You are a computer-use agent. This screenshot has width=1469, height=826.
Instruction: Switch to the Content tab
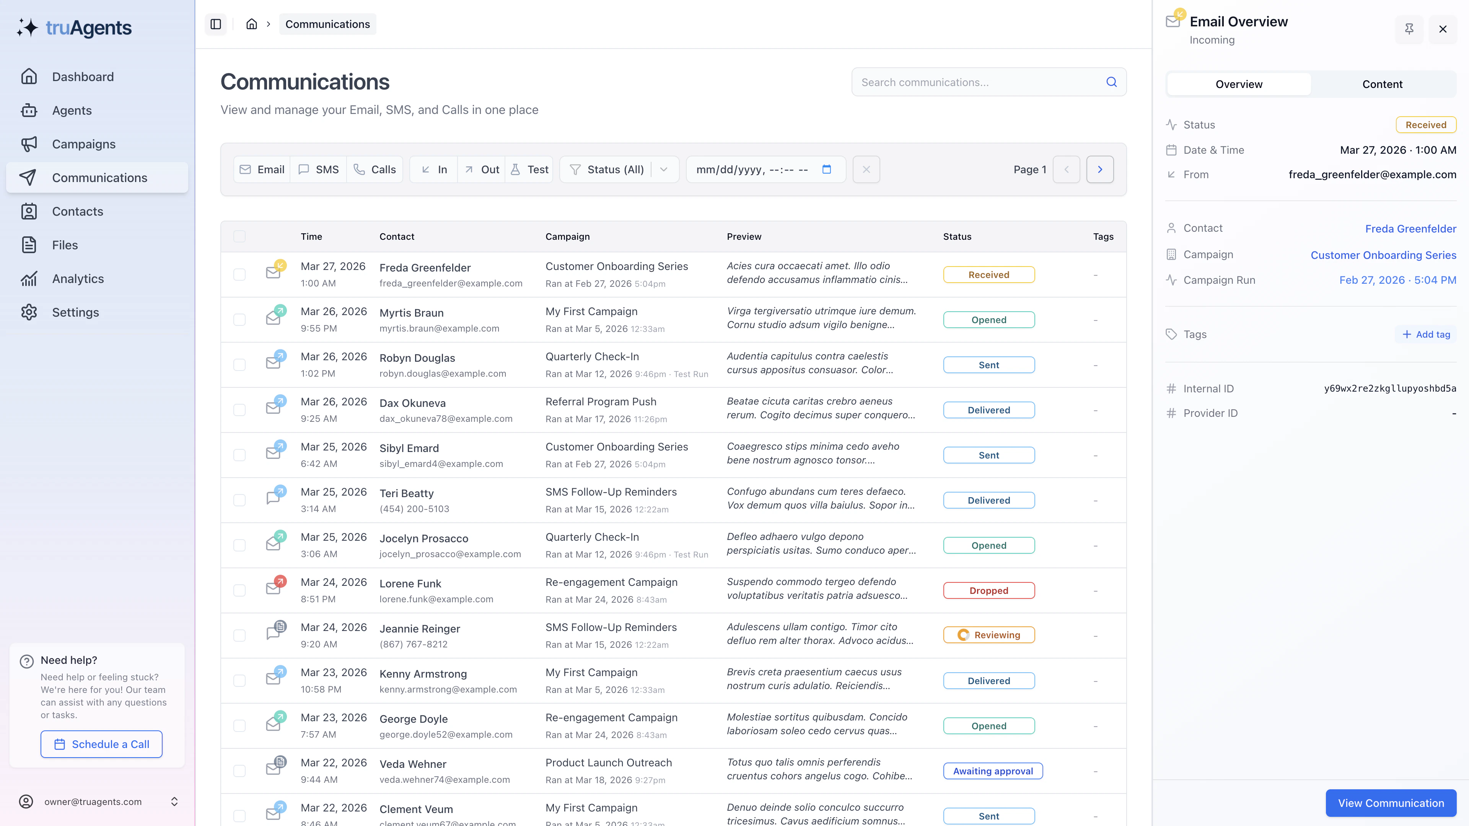1382,84
